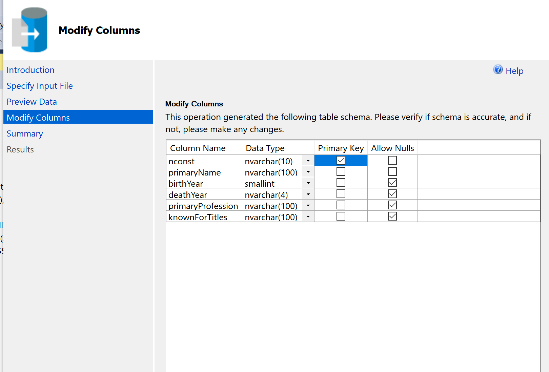The width and height of the screenshot is (549, 372).
Task: Mark knownForTitles as Primary Key
Action: pyautogui.click(x=341, y=216)
